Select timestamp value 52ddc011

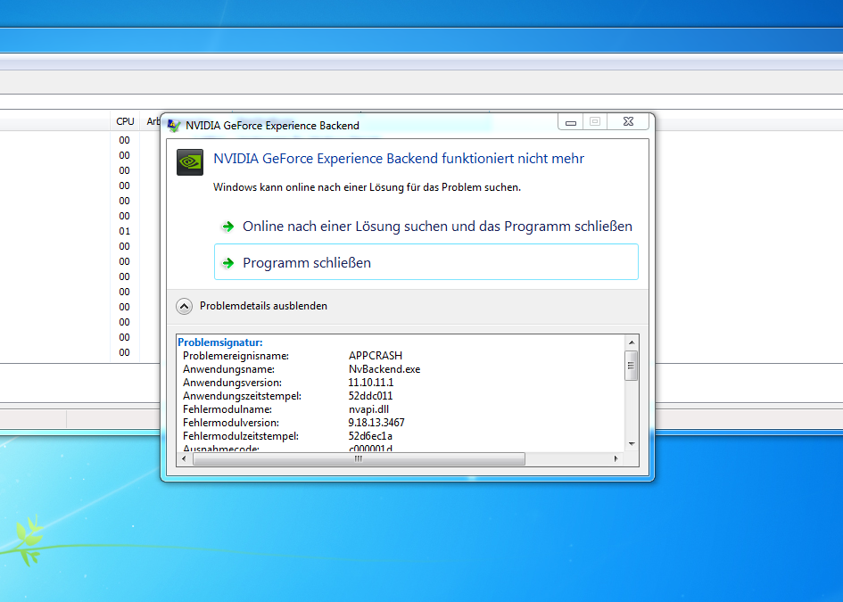[x=370, y=396]
